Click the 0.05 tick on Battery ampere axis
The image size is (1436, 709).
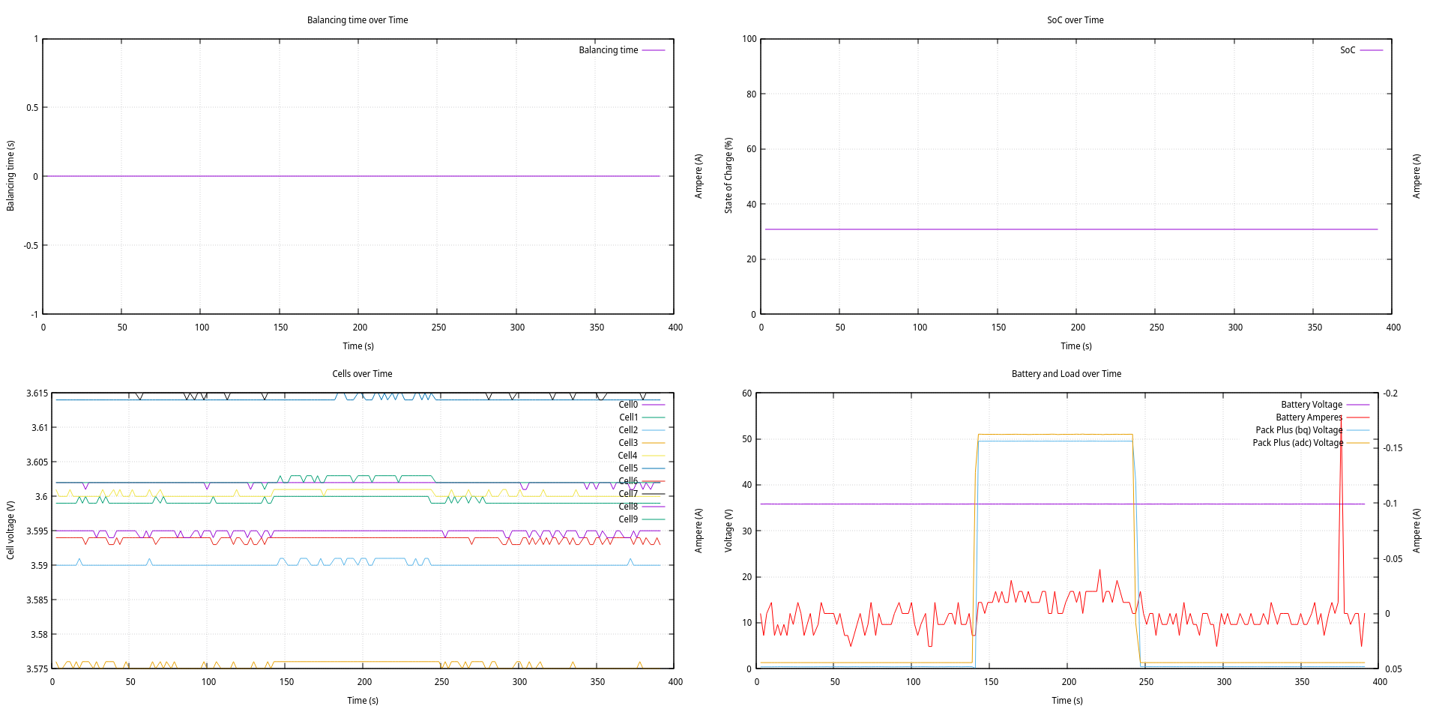[x=1393, y=669]
